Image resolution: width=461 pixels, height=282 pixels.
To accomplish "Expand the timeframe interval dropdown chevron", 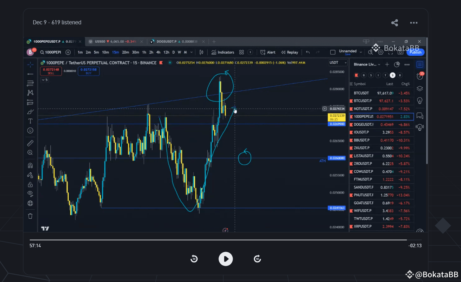I will pos(192,52).
